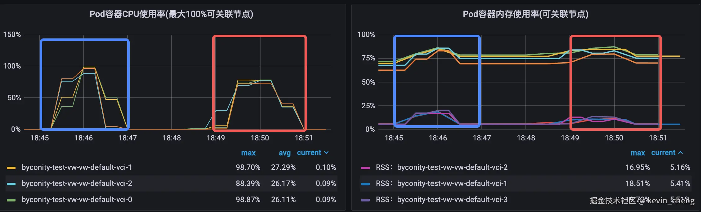Screen dimensions: 701x212
Task: Sort CPU legend by avg column
Action: point(284,153)
